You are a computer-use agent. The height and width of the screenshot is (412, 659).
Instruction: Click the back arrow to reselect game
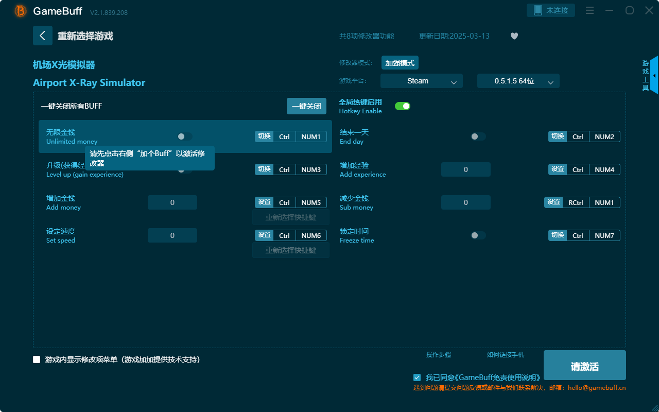pyautogui.click(x=43, y=35)
